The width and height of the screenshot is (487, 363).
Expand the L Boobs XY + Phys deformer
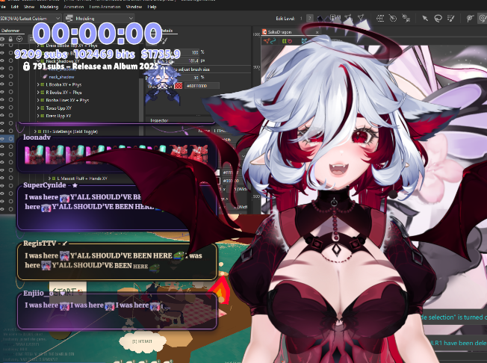pos(38,84)
